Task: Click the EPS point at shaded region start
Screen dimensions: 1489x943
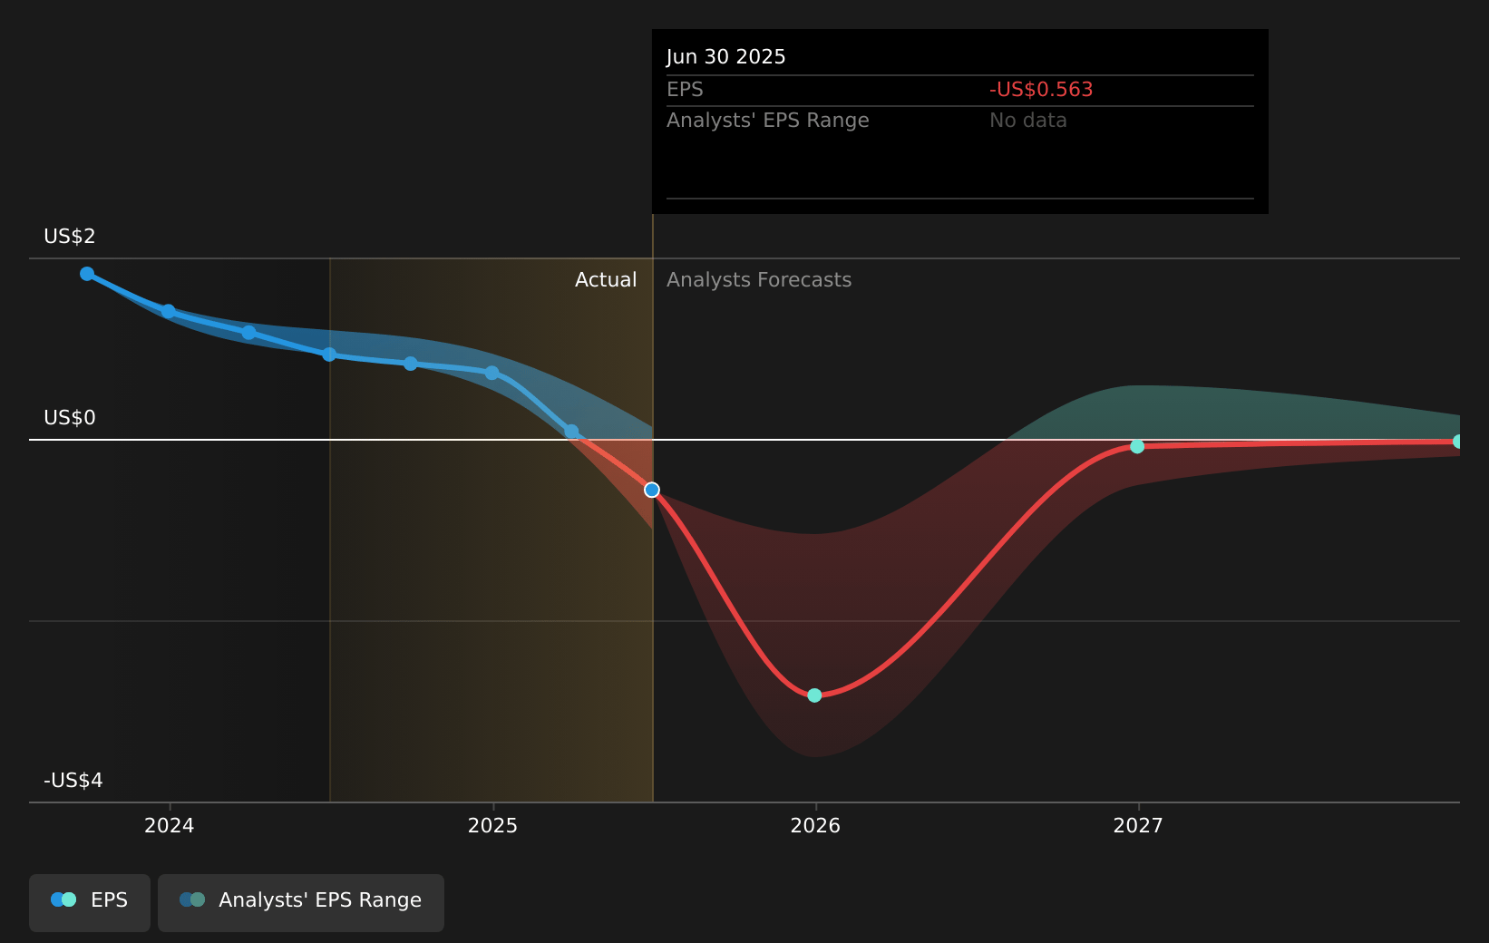Action: (329, 355)
